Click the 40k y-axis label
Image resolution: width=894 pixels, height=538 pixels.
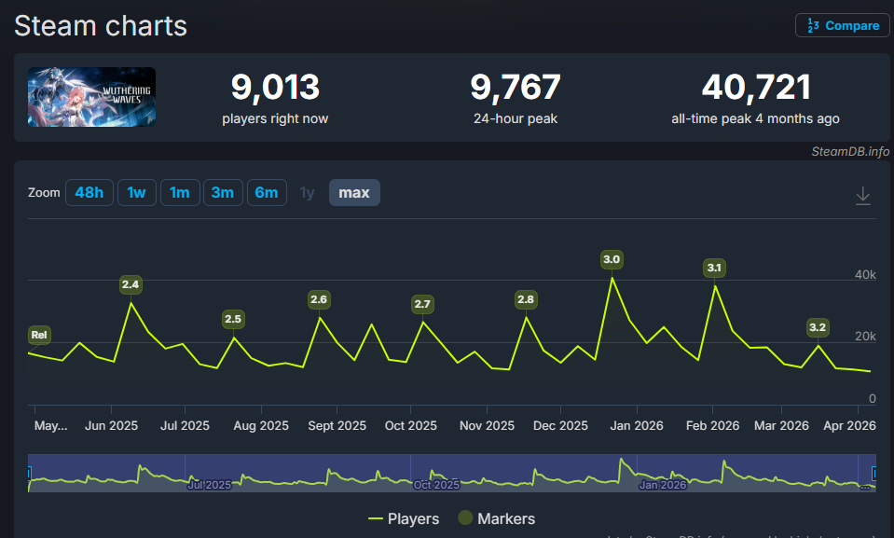pyautogui.click(x=865, y=274)
